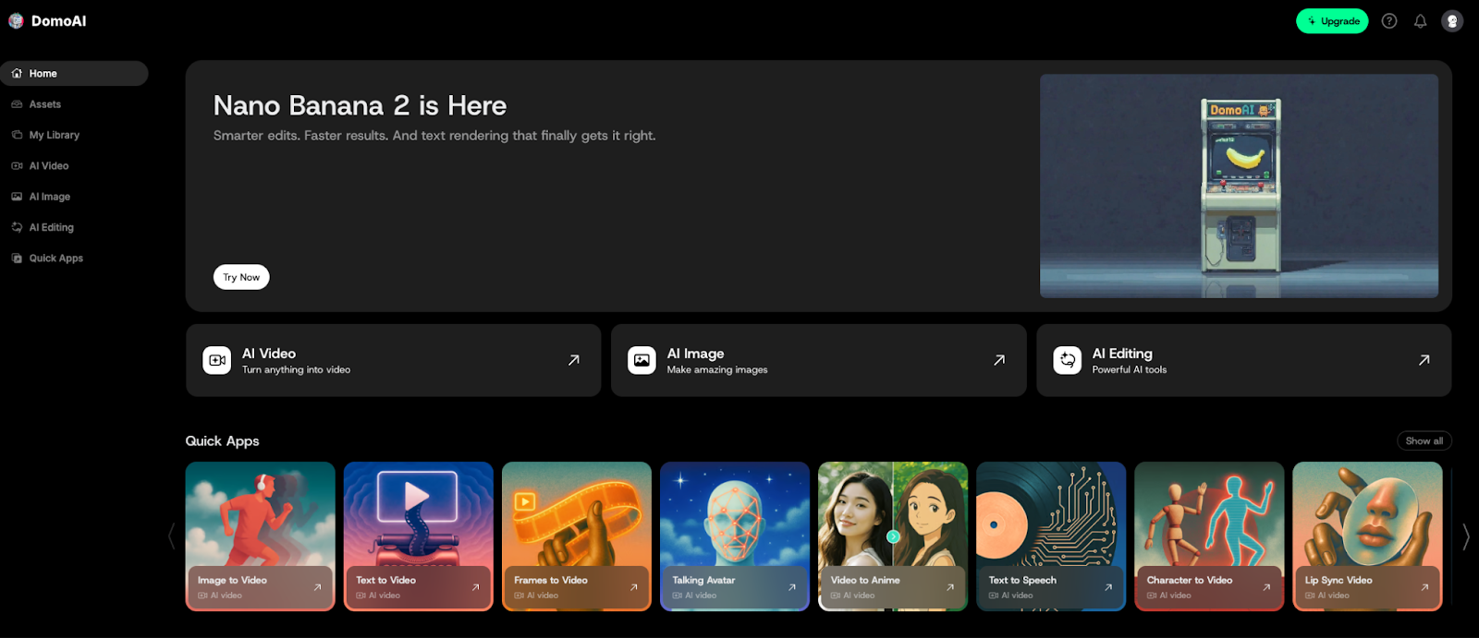Image resolution: width=1479 pixels, height=638 pixels.
Task: Open the Talking Avatar thumbnail
Action: [x=735, y=536]
